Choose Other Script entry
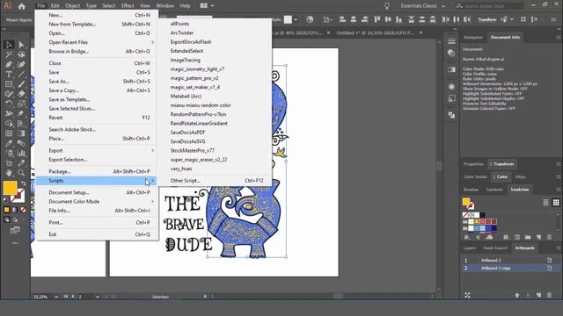This screenshot has height=316, width=563. coord(215,181)
